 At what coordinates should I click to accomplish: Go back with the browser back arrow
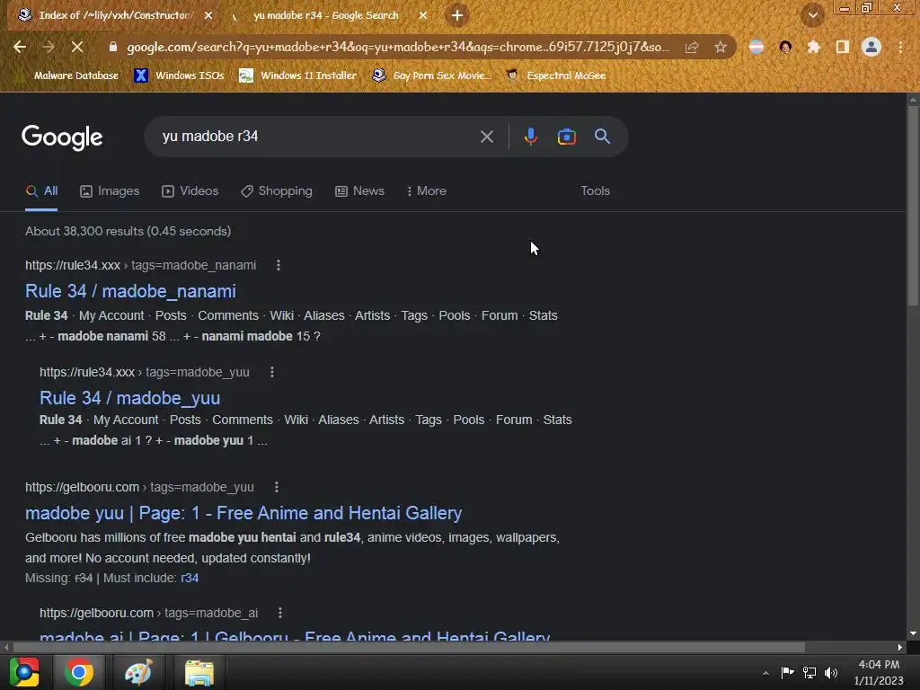[x=20, y=47]
